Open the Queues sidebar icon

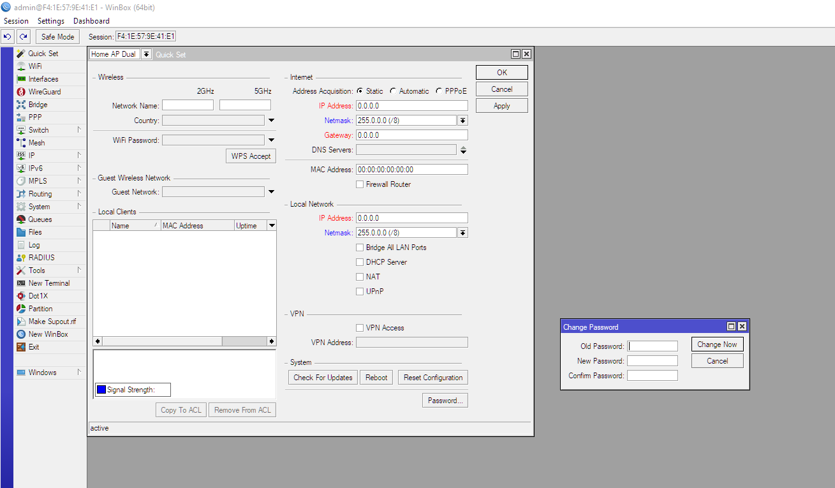[x=21, y=219]
